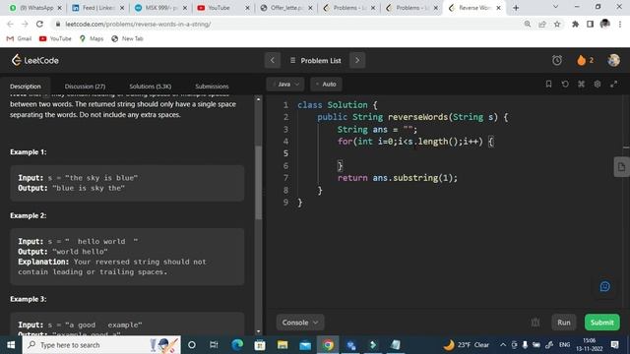Switch to the Discussion (27) tab
This screenshot has height=354, width=630.
pyautogui.click(x=85, y=87)
